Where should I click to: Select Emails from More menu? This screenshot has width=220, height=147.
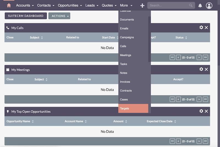coord(133,28)
